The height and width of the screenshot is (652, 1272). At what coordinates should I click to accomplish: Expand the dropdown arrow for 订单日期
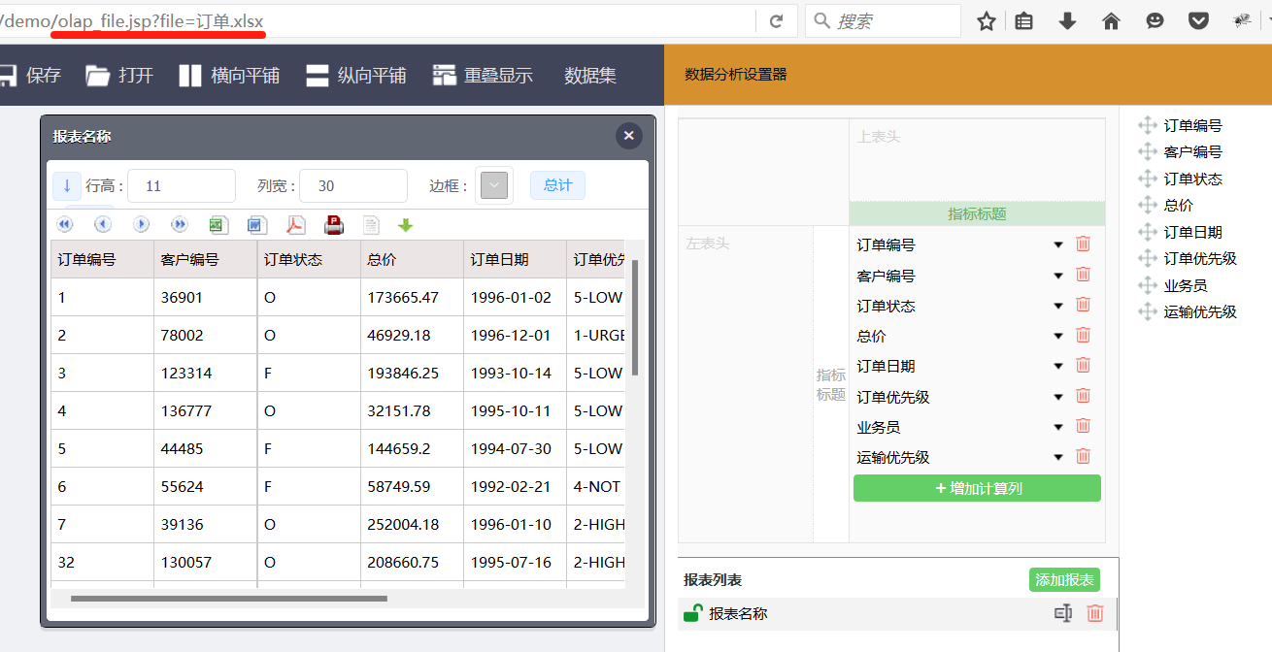1058,367
